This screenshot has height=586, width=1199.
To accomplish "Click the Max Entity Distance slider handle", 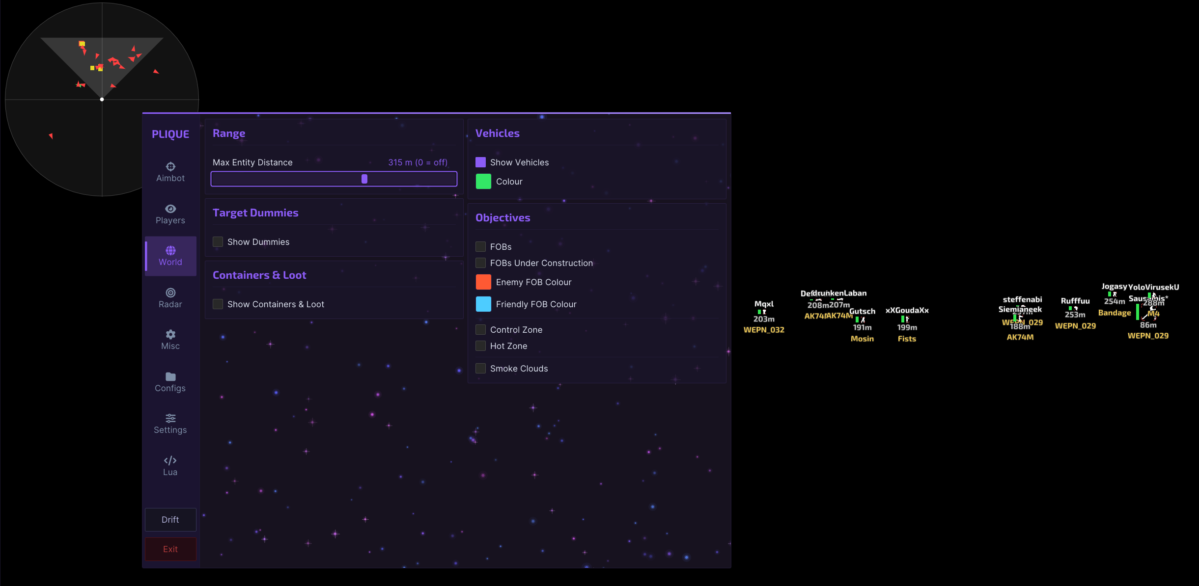I will coord(364,179).
